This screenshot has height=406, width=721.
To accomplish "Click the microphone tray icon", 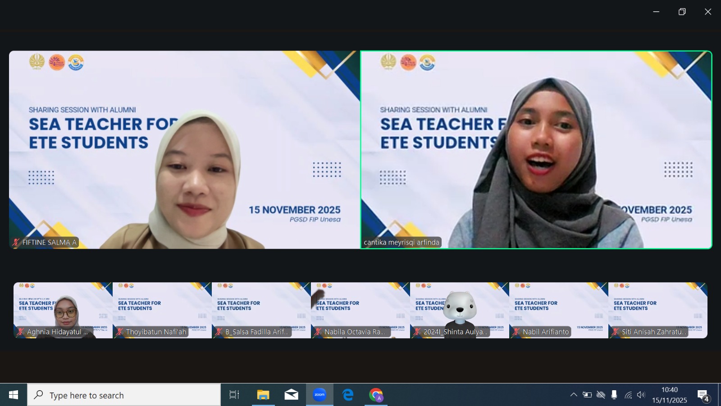I will (x=614, y=395).
